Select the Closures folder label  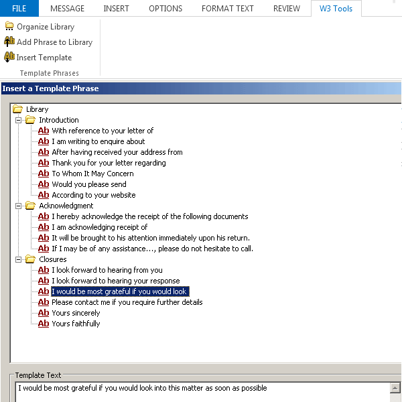pos(52,259)
